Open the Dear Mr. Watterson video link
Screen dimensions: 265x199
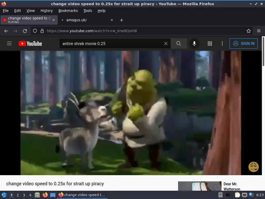point(232,186)
